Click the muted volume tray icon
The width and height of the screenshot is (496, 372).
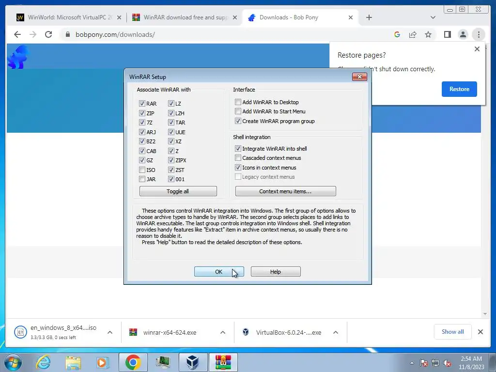(x=447, y=363)
